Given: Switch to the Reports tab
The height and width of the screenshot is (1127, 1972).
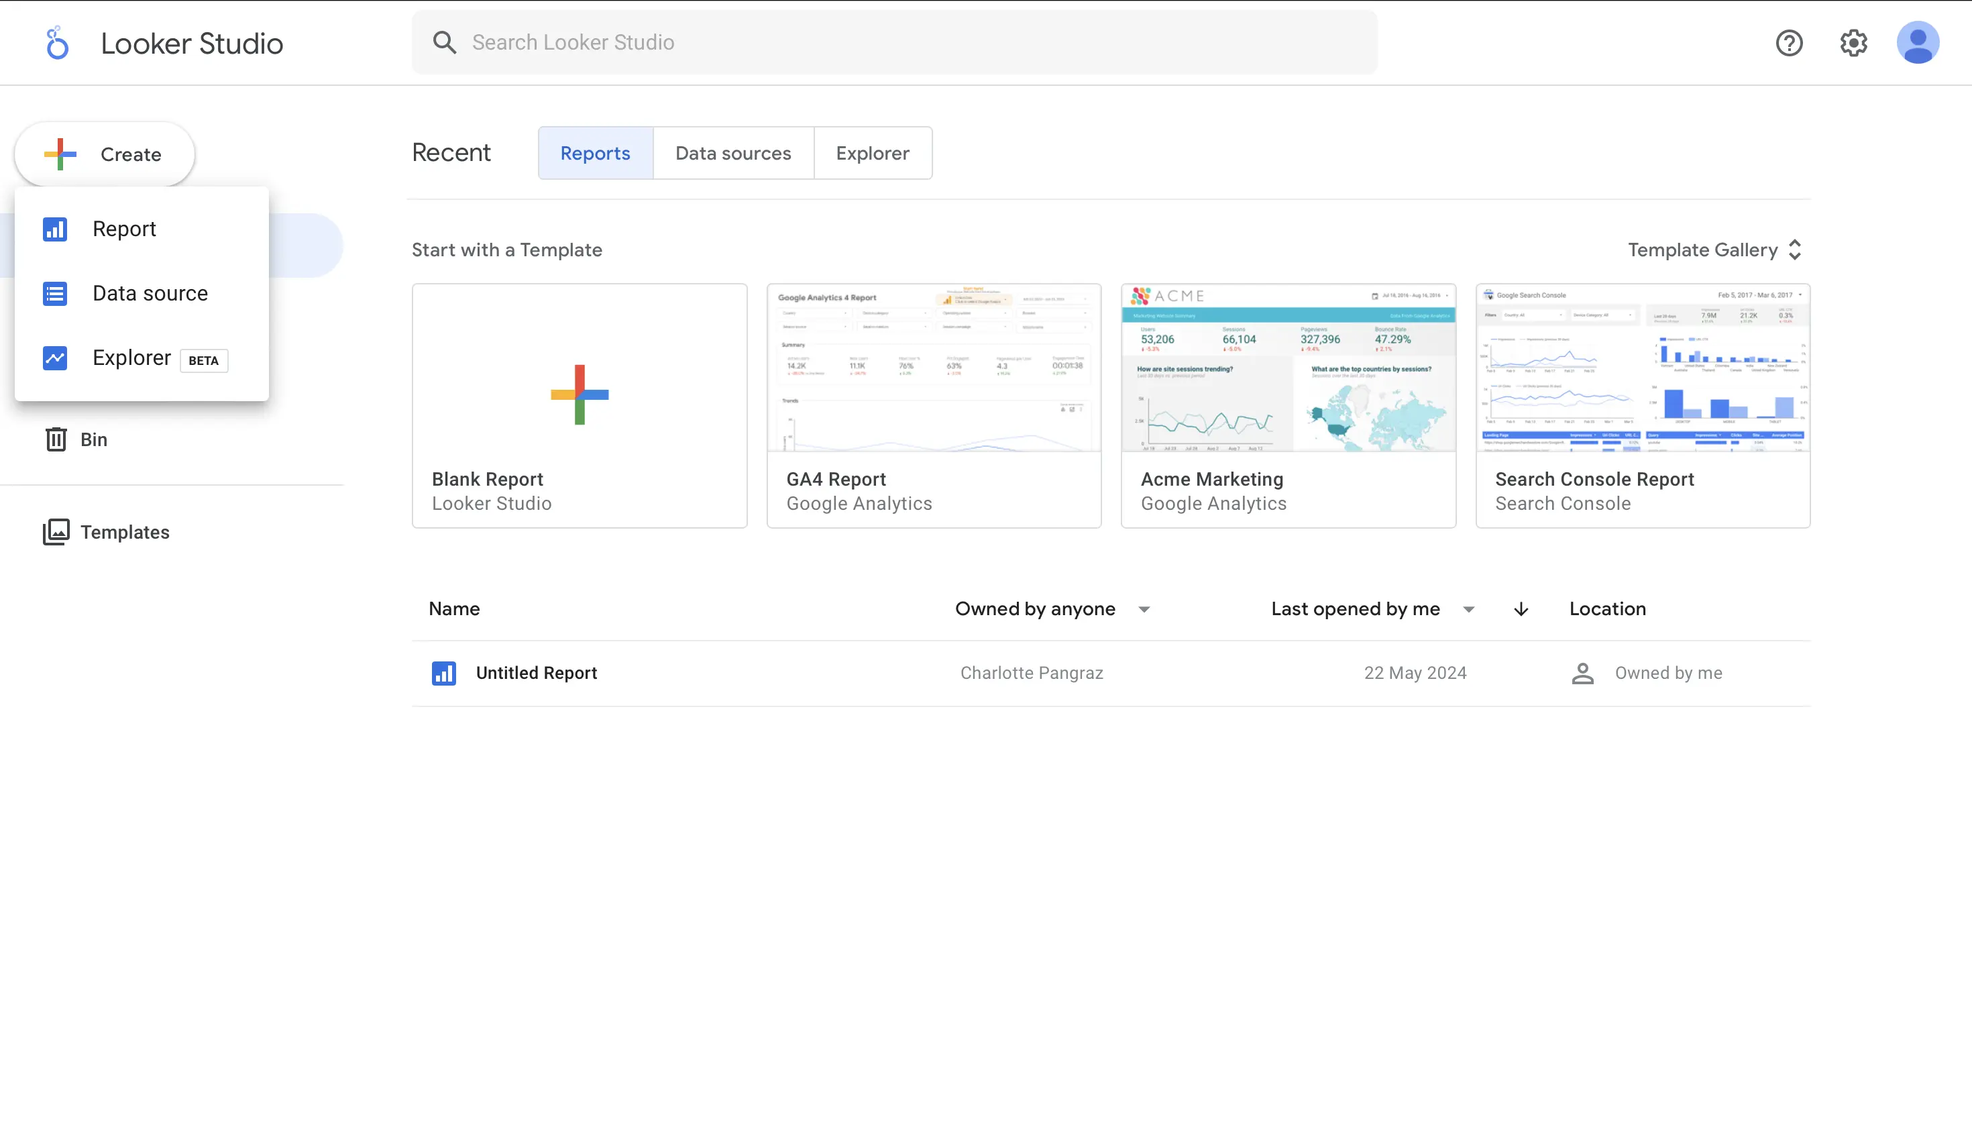Looking at the screenshot, I should coord(595,153).
